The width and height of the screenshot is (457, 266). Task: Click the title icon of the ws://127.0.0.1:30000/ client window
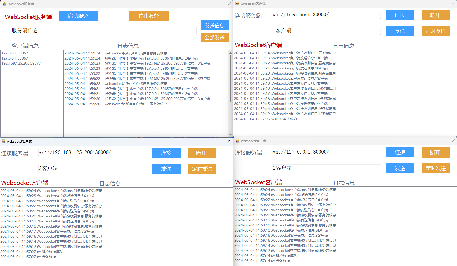[237, 141]
